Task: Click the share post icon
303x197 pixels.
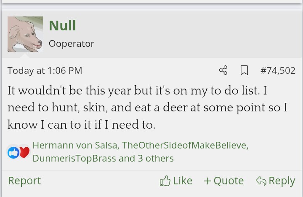Action: pyautogui.click(x=223, y=70)
